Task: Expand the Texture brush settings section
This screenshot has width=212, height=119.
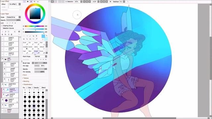Action: point(26,78)
